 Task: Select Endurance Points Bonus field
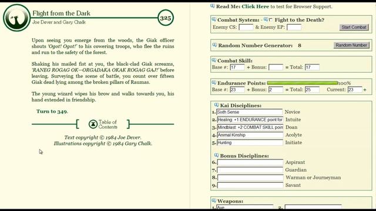276,90
